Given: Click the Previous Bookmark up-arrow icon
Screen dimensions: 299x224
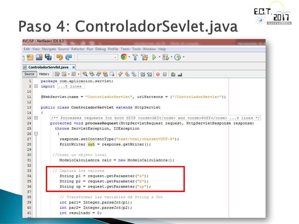Looking at the screenshot, I should pyautogui.click(x=120, y=74).
